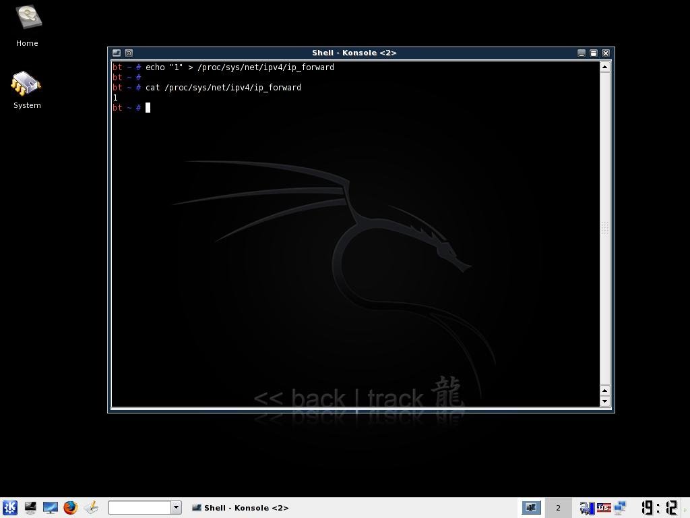The image size is (690, 518).
Task: Click the panel clock showing 19:12
Action: (658, 507)
